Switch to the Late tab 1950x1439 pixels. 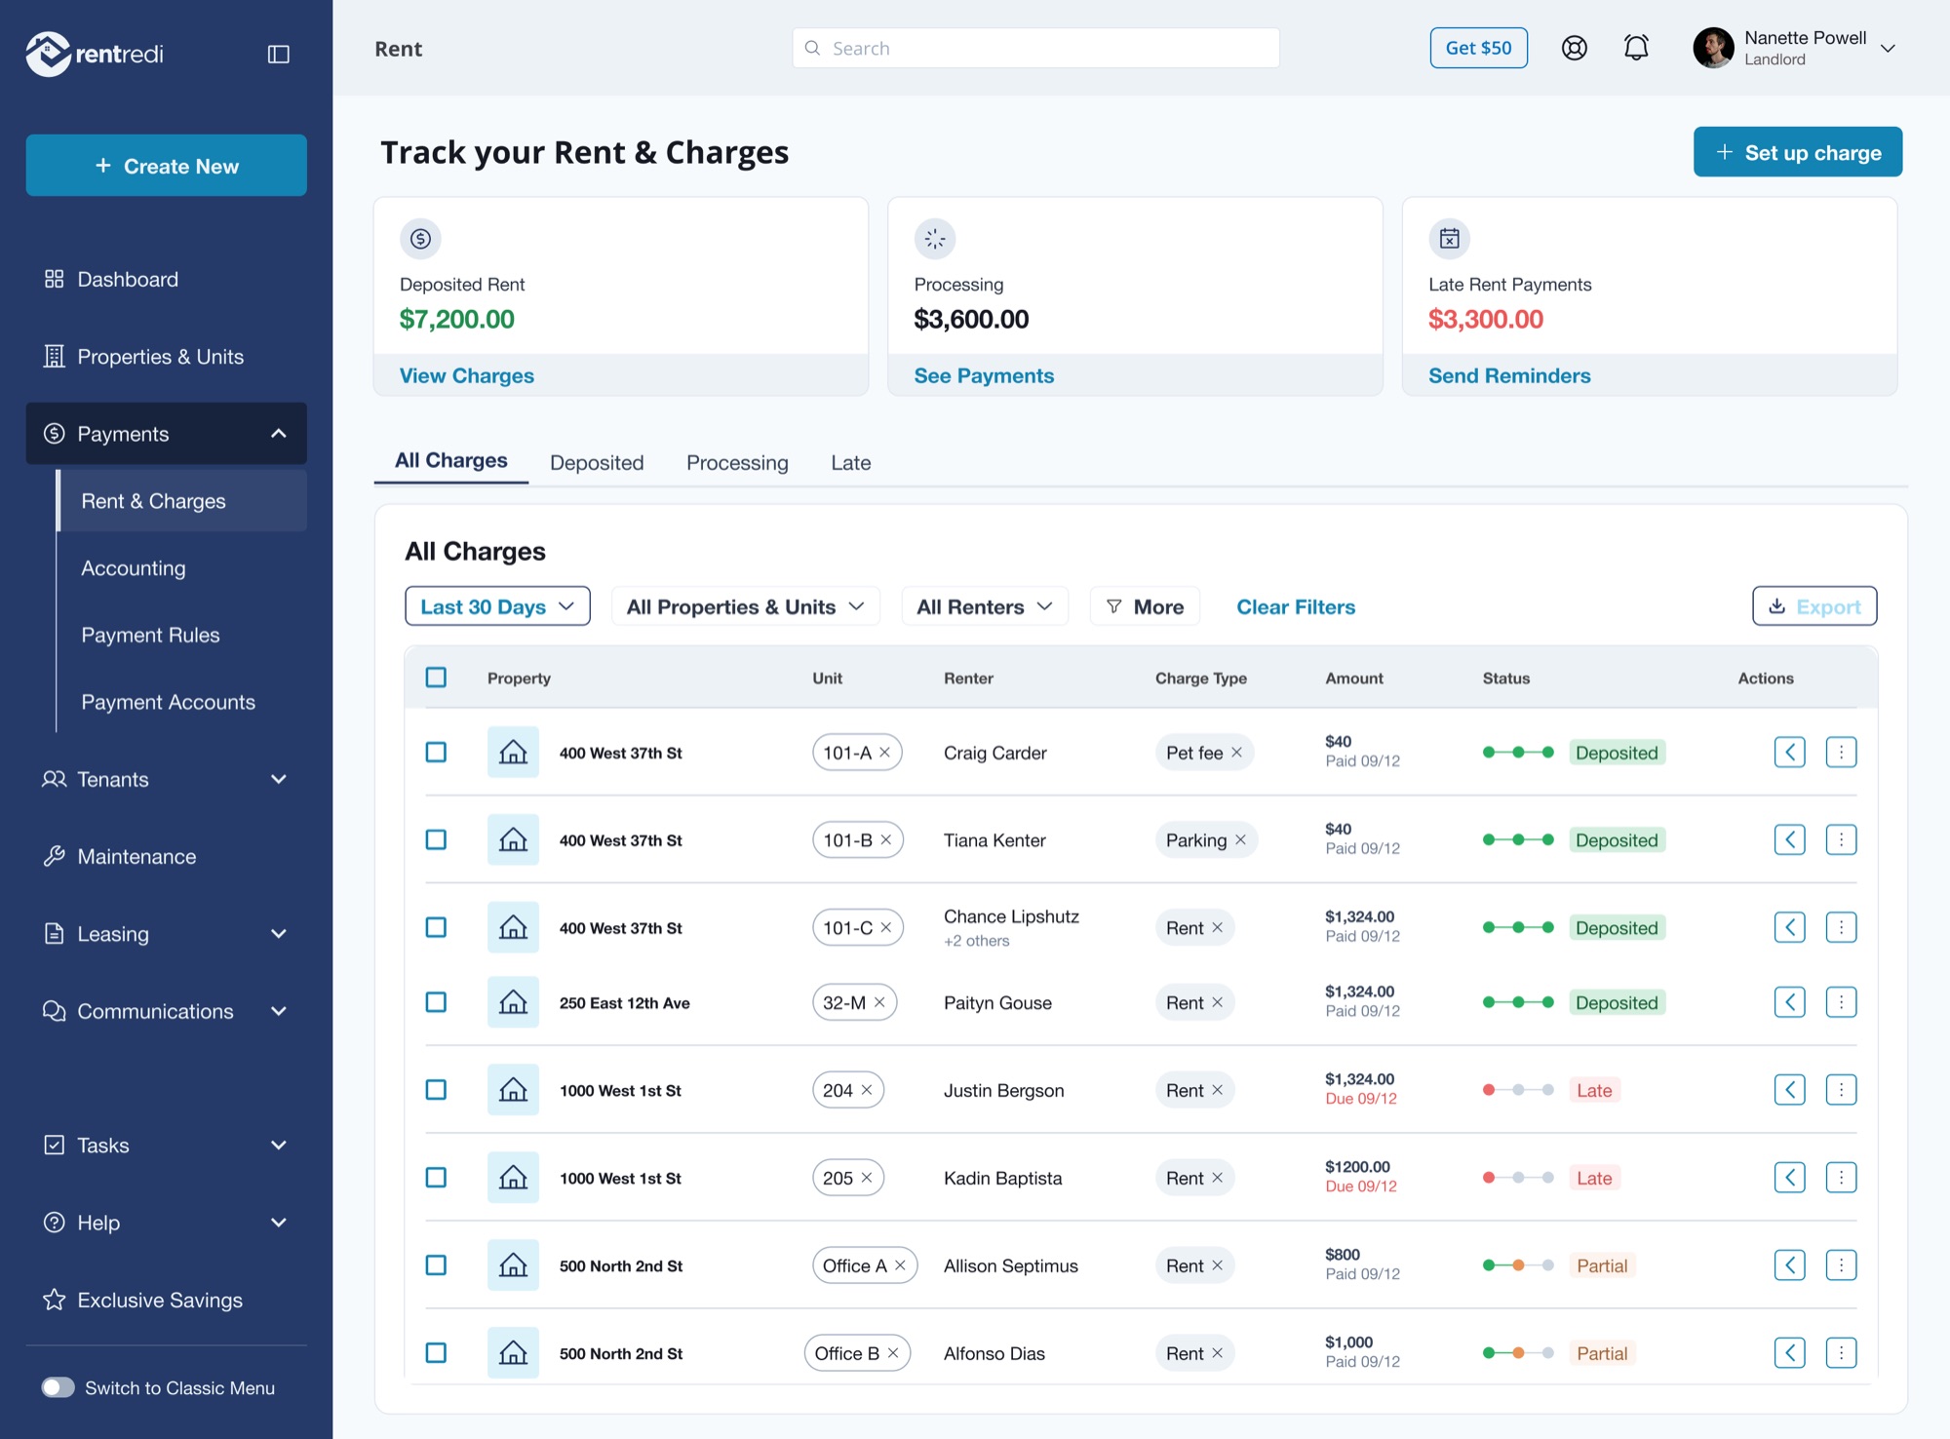tap(850, 463)
